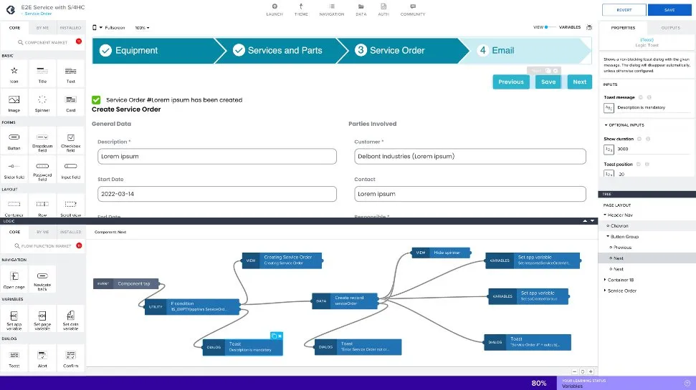Select the Image component in Basic

pos(14,100)
